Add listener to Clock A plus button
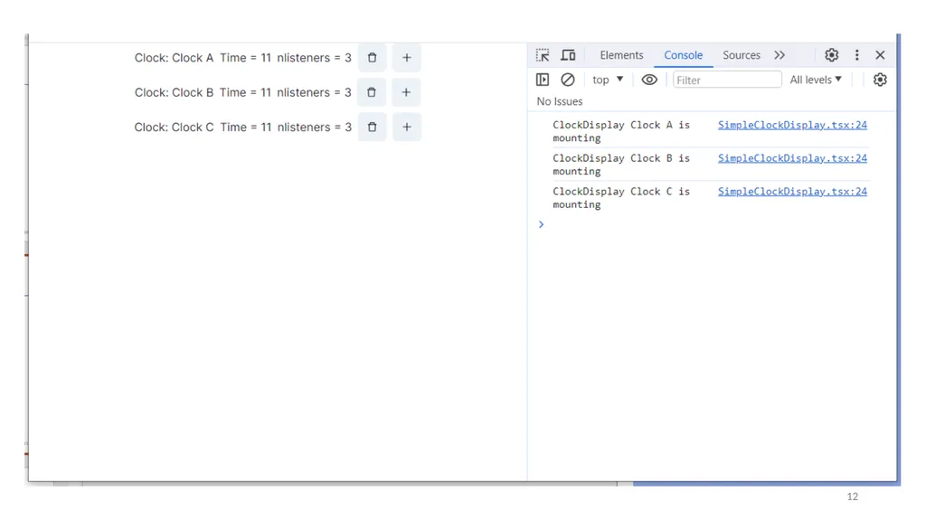 pos(406,58)
